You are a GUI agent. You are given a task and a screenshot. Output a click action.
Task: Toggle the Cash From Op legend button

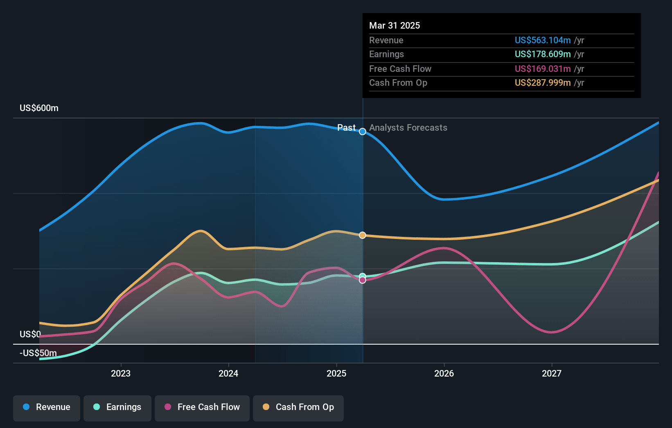click(x=298, y=408)
